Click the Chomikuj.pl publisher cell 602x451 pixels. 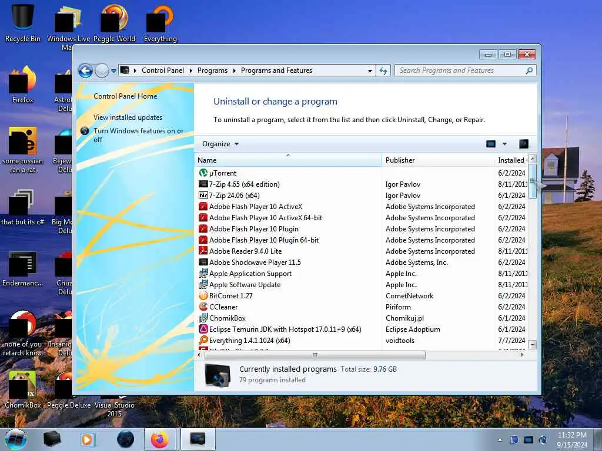404,318
